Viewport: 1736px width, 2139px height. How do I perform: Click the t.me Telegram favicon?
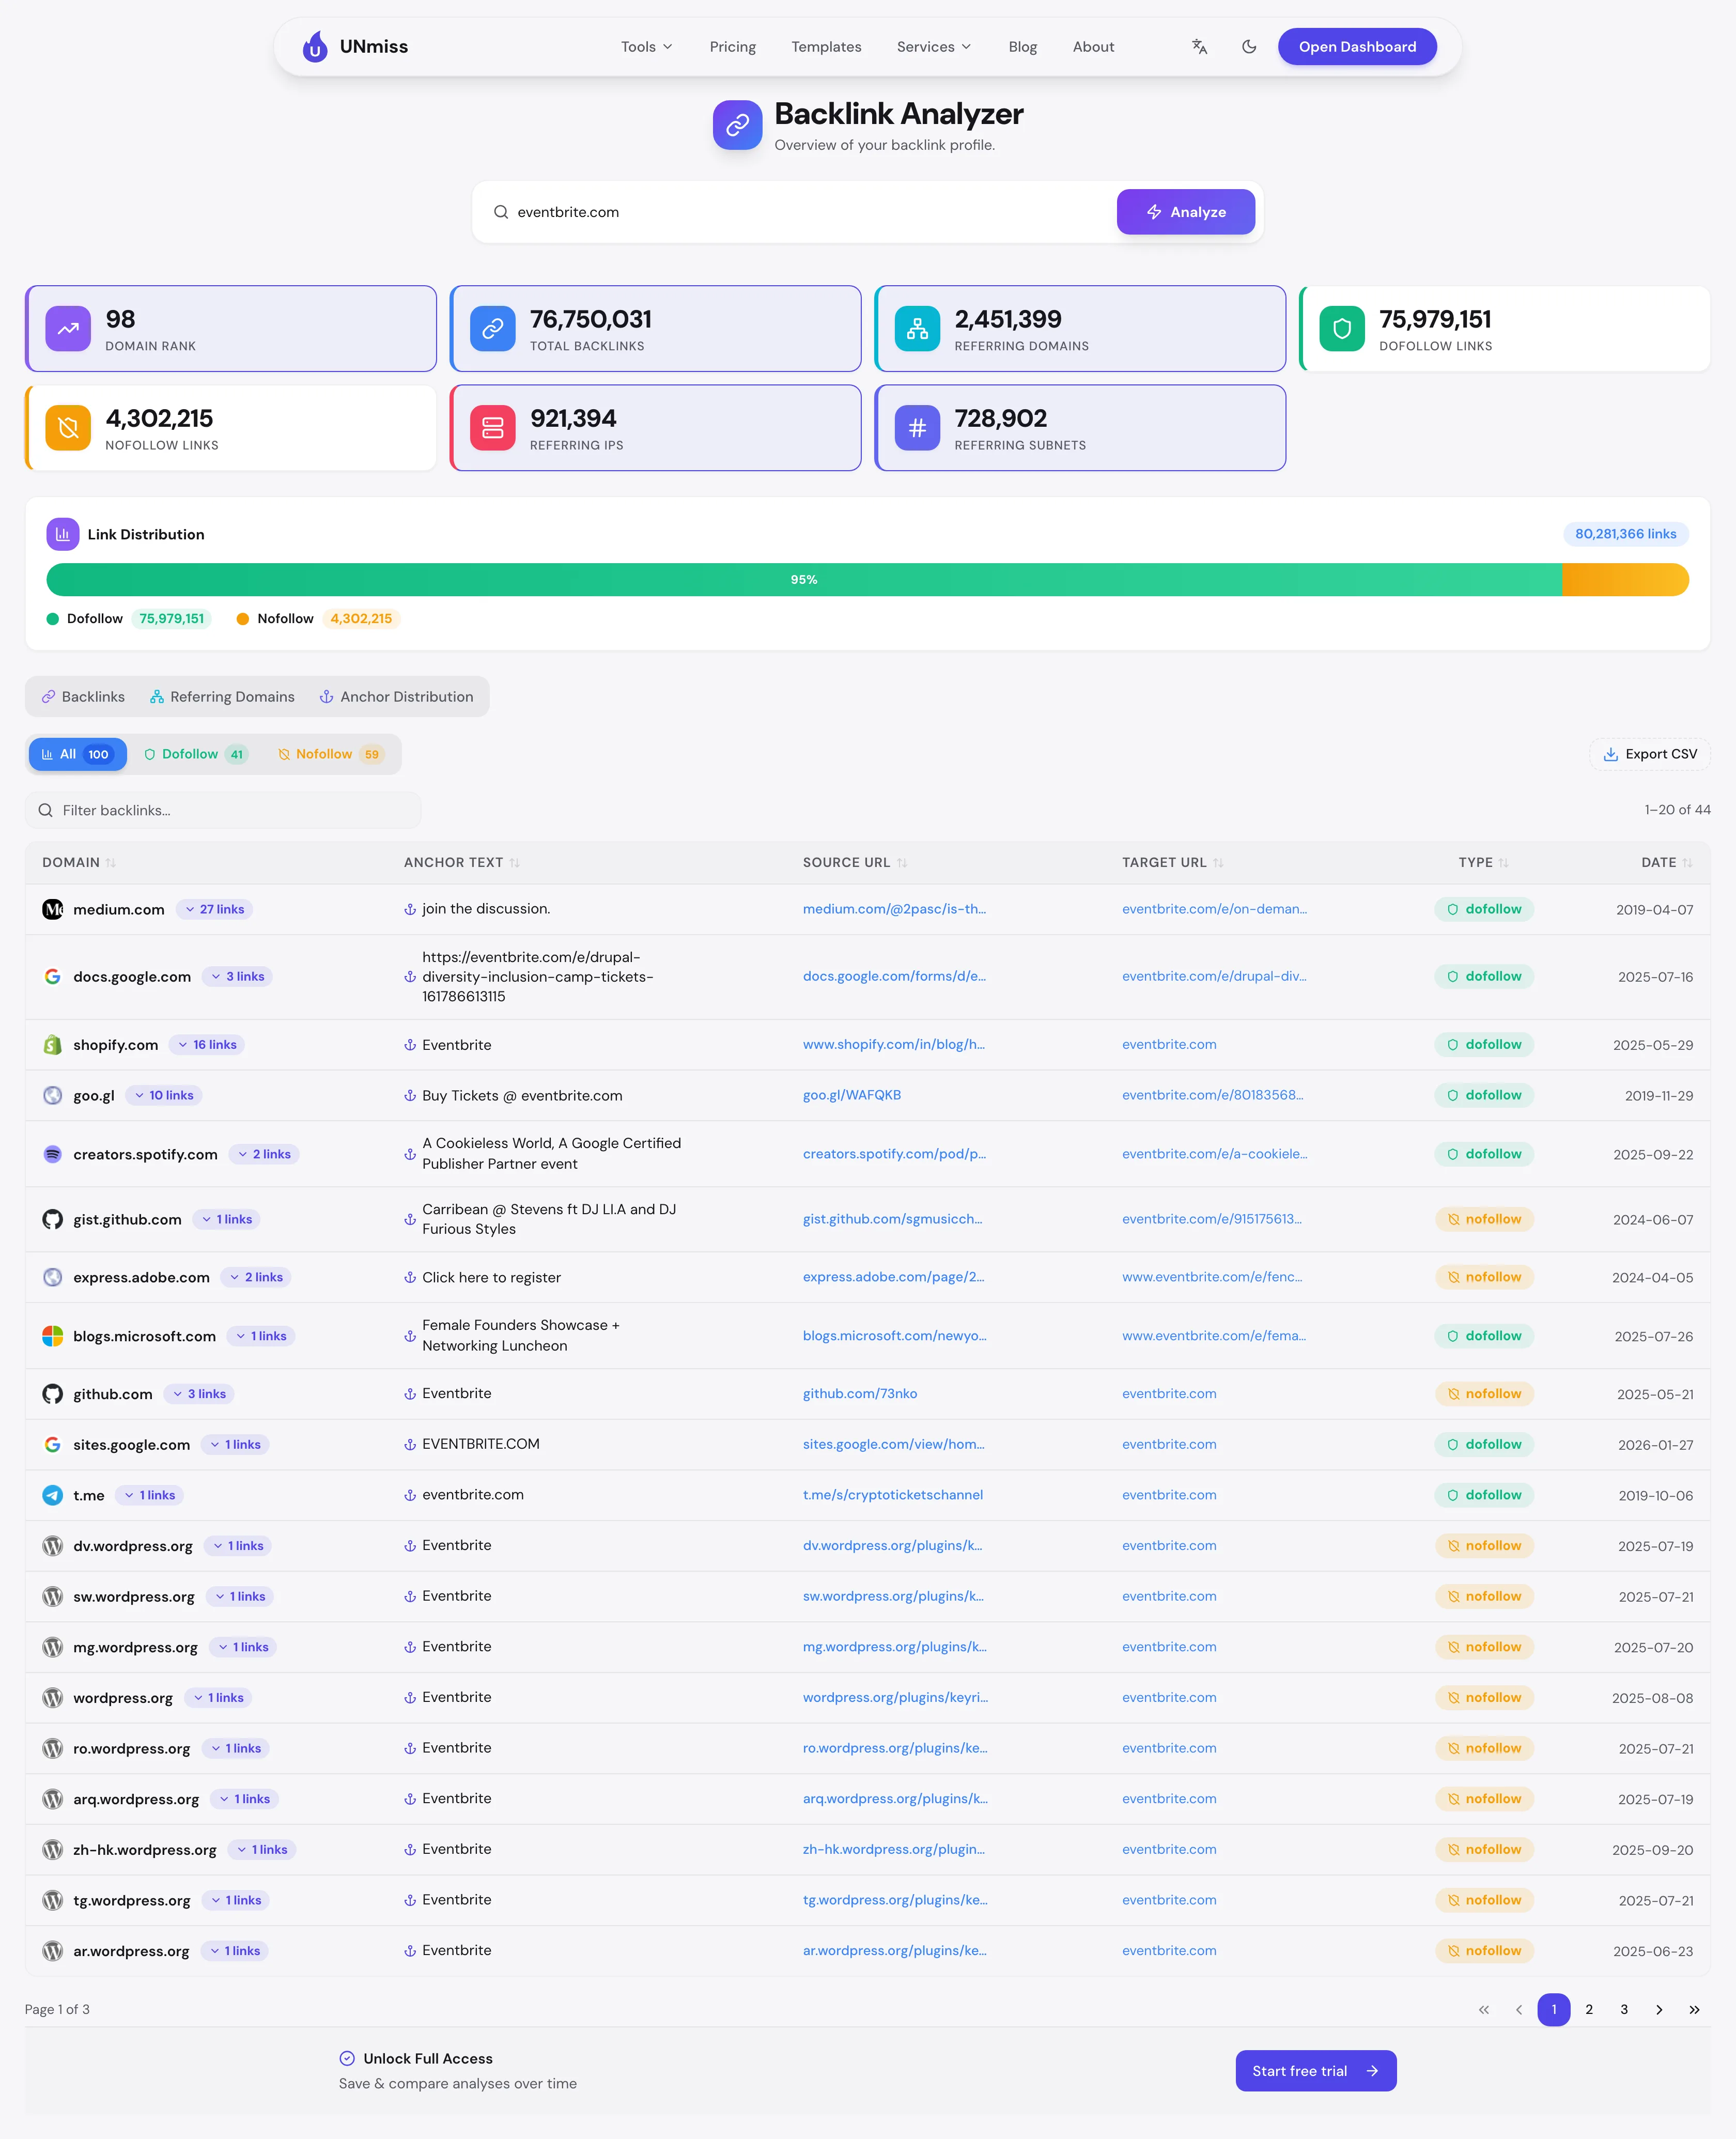click(x=53, y=1495)
